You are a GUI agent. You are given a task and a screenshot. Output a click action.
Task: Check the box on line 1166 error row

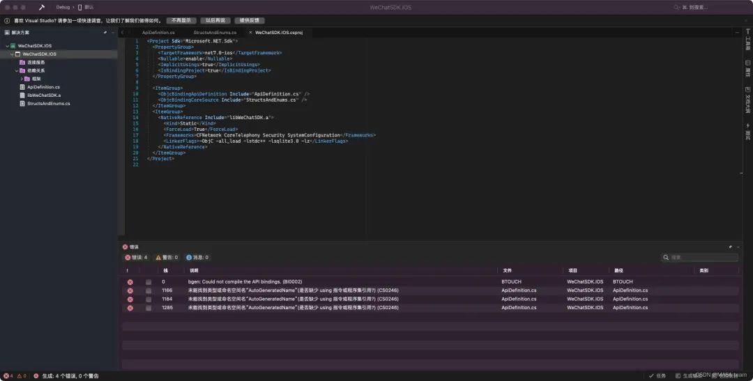[149, 290]
